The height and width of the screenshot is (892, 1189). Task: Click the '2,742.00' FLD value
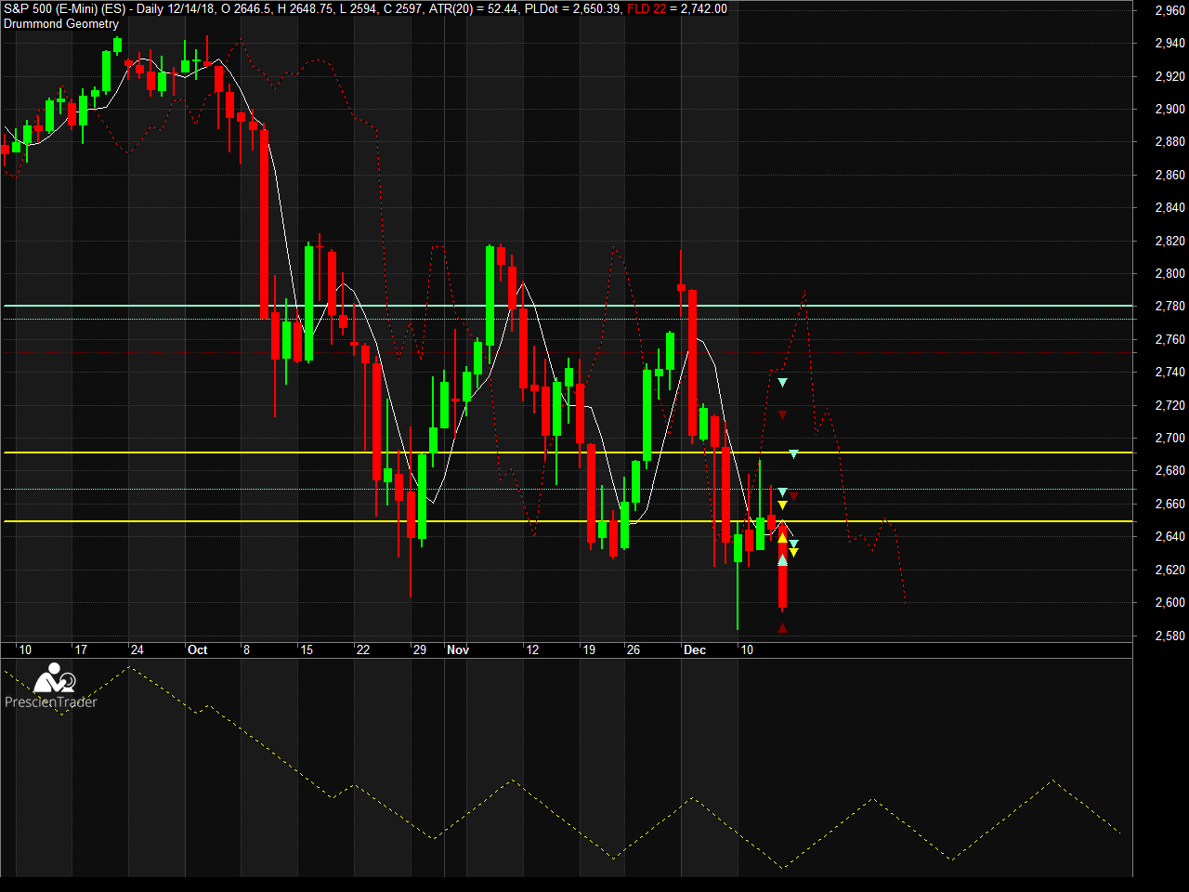pyautogui.click(x=704, y=8)
